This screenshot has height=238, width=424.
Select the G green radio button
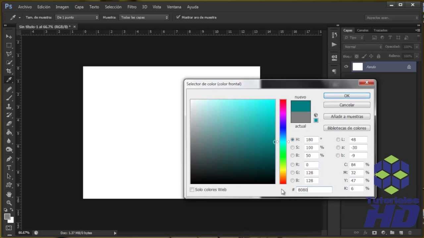click(292, 173)
